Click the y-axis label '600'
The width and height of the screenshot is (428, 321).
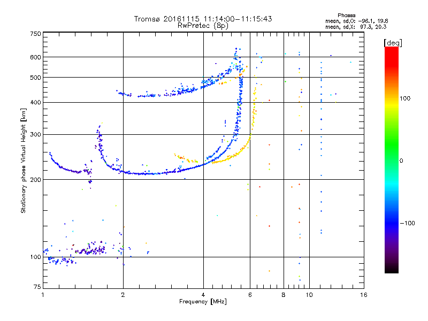(35, 57)
